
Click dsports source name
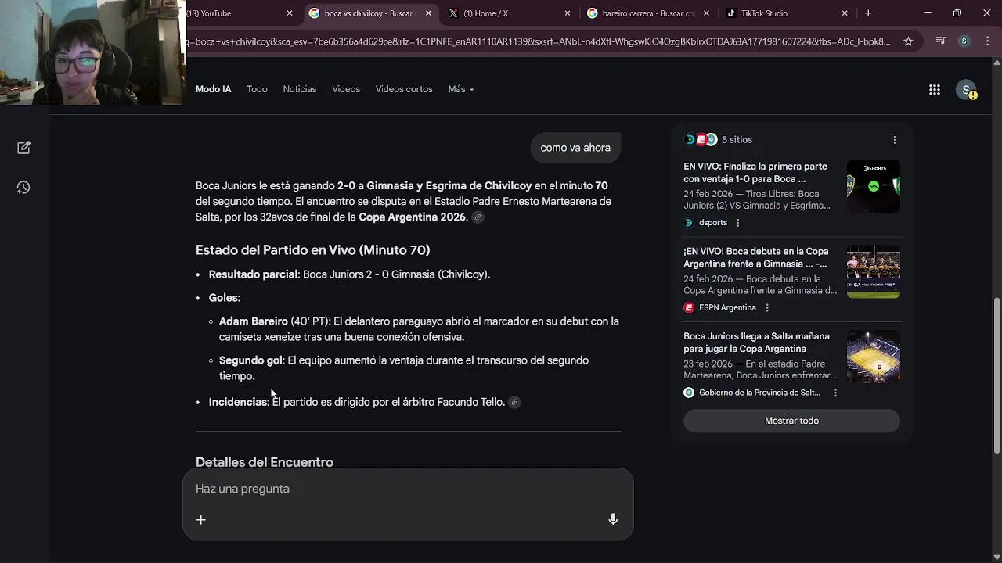point(713,223)
